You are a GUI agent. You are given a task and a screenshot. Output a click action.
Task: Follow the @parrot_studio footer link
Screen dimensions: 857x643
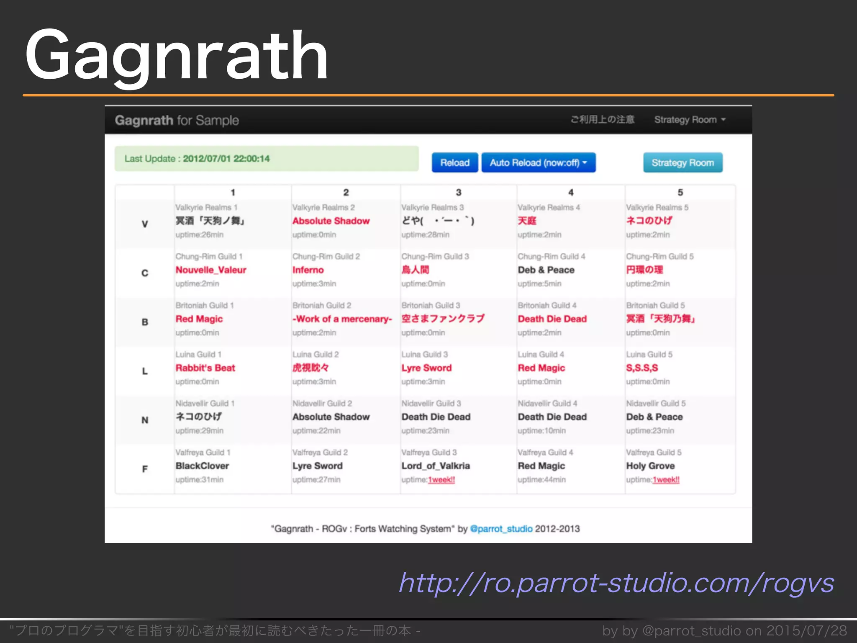click(501, 529)
